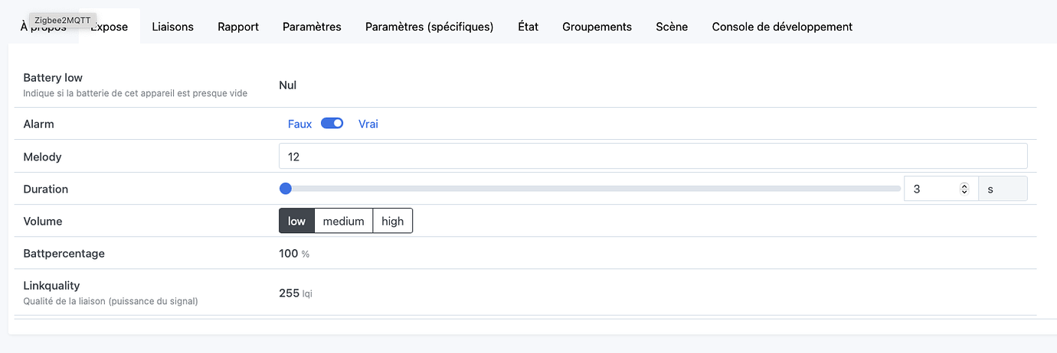Screen dimensions: 1057x353
Task: Switch to the Expose tab
Action: click(109, 26)
